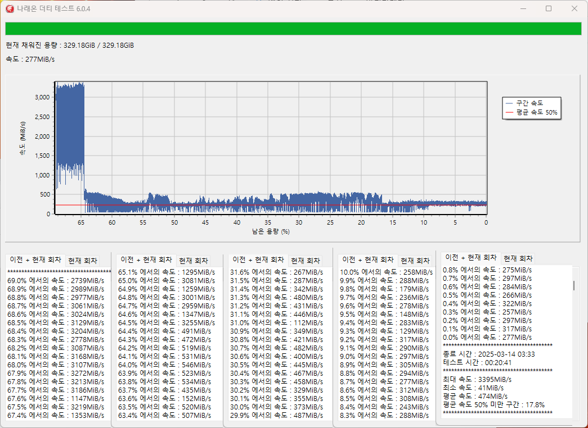This screenshot has height=428, width=588.
Task: Click the 속도 : 277MiB/s label
Action: click(30, 59)
